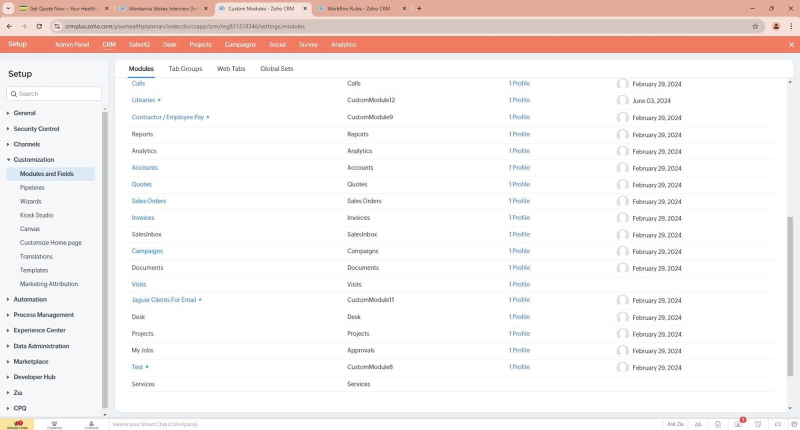Click the Ask Zia button
Image resolution: width=800 pixels, height=430 pixels.
coord(675,424)
